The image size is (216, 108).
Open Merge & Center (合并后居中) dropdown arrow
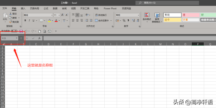coord(111,20)
